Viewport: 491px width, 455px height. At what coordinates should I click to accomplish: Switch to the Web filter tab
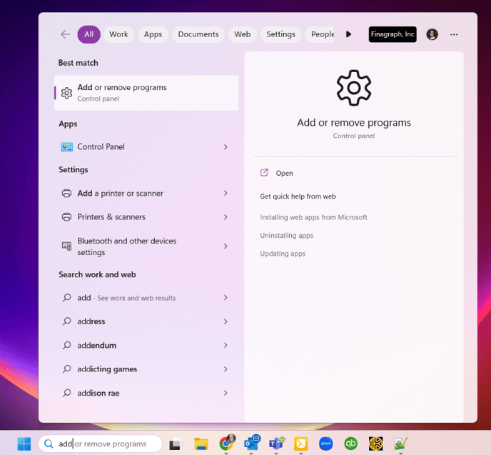tap(243, 34)
